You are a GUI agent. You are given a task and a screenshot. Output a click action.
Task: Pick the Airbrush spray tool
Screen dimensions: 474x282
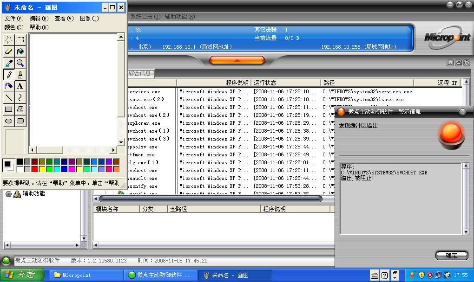[x=9, y=86]
